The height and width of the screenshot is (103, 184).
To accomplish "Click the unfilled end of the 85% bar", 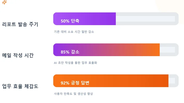I will coord(168,50).
